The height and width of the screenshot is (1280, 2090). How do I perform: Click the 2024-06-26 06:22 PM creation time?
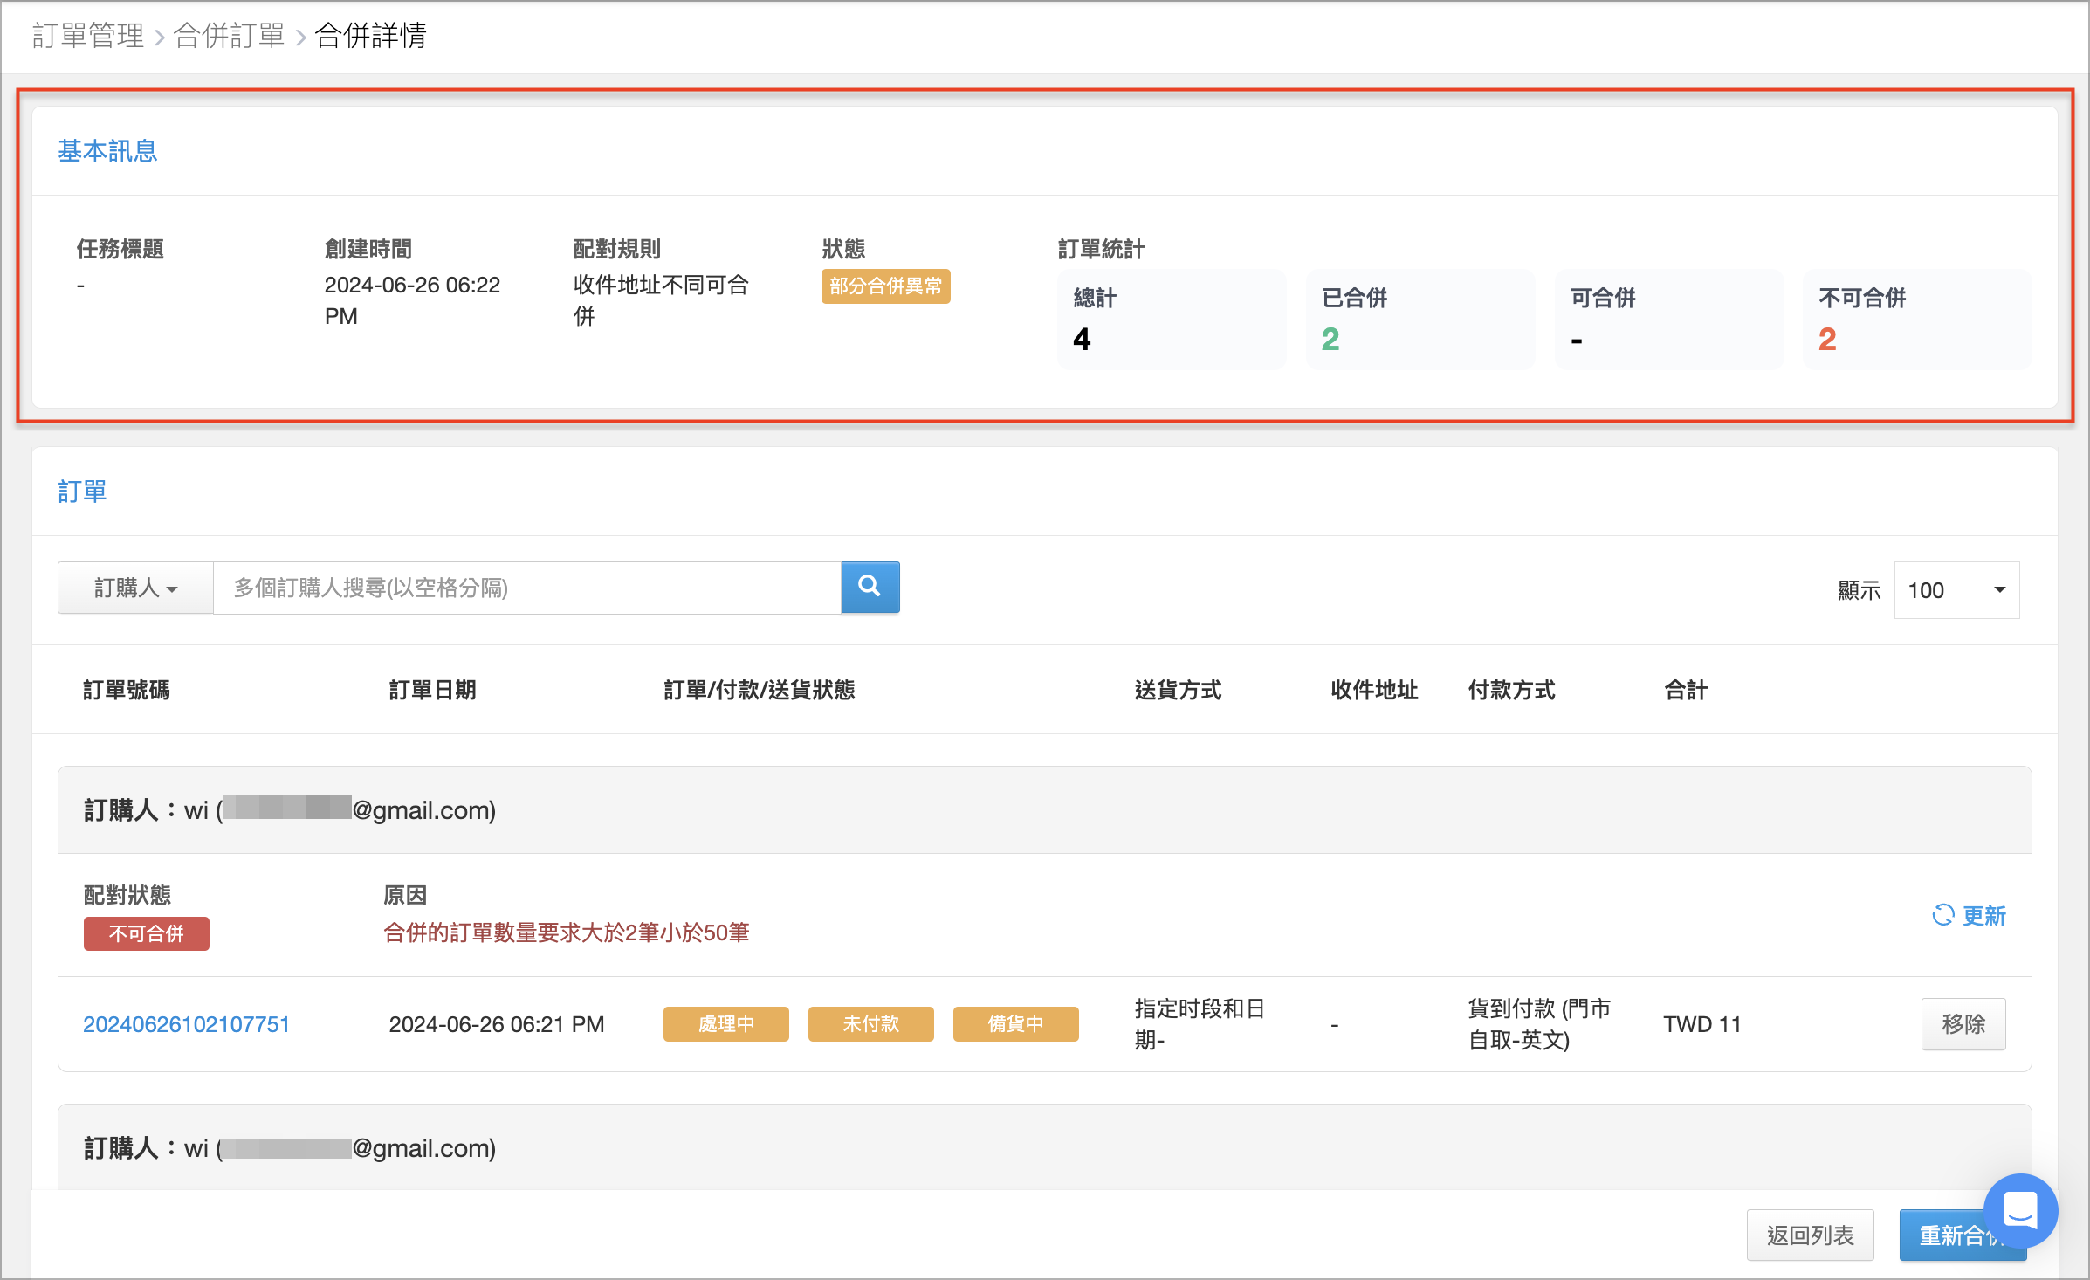[x=412, y=300]
